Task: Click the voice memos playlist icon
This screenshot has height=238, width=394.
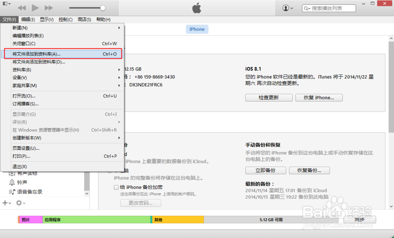Action: click(12, 192)
